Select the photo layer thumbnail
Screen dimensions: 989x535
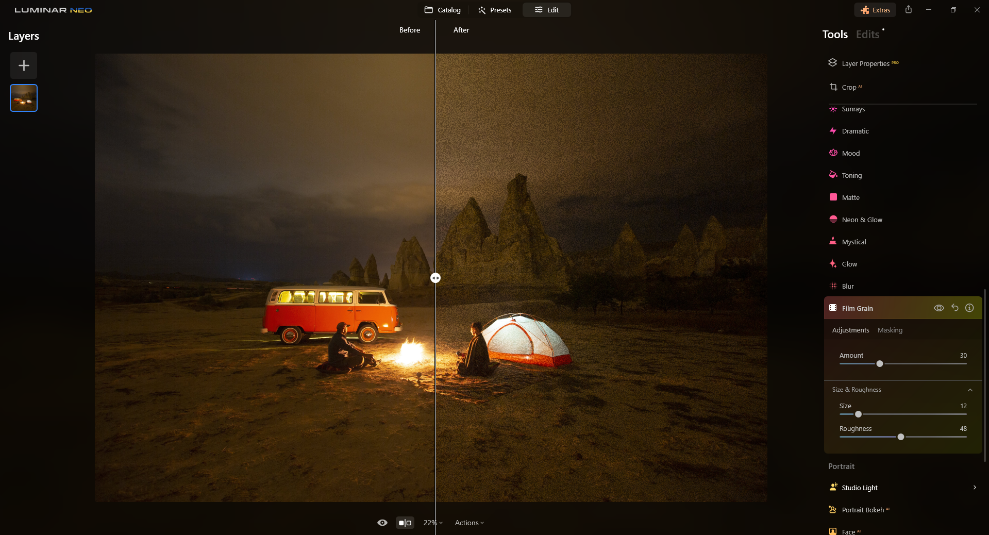[x=24, y=98]
